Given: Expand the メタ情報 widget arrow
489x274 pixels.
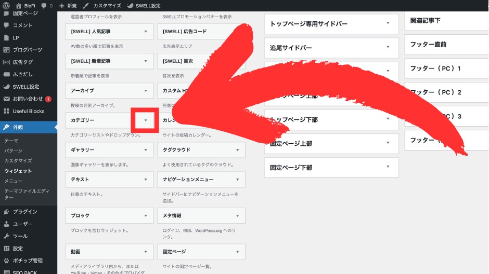Looking at the screenshot, I should [237, 215].
